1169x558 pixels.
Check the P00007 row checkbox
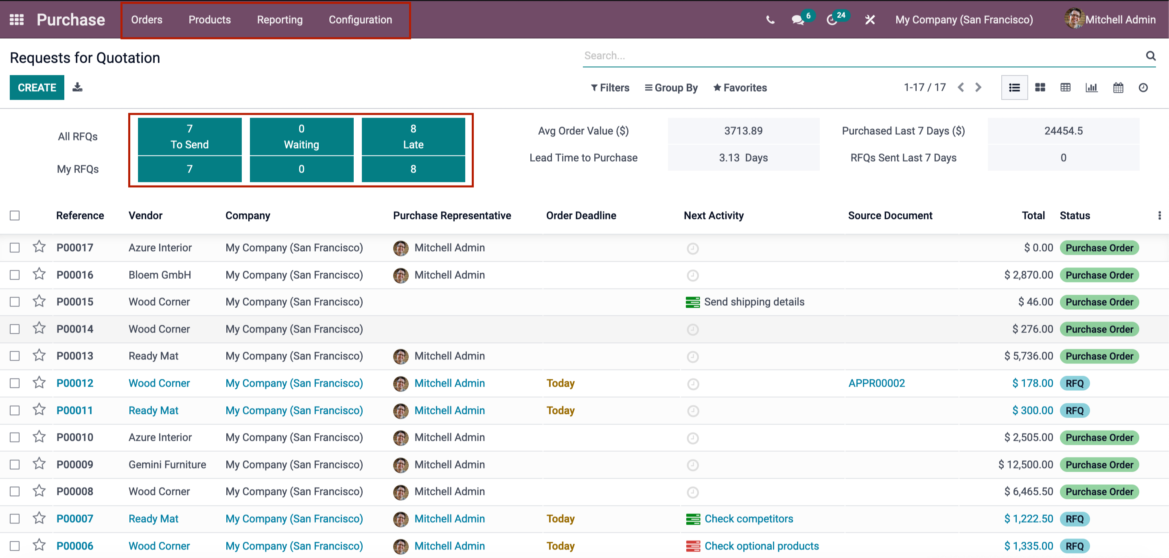pyautogui.click(x=15, y=519)
